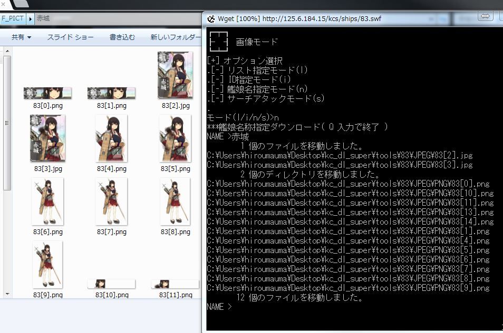503x333 pixels.
Task: Click the box-drawing logo in console
Action: pos(218,42)
